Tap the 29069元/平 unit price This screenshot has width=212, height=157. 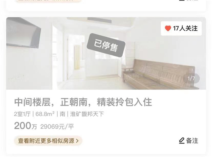click(x=57, y=127)
